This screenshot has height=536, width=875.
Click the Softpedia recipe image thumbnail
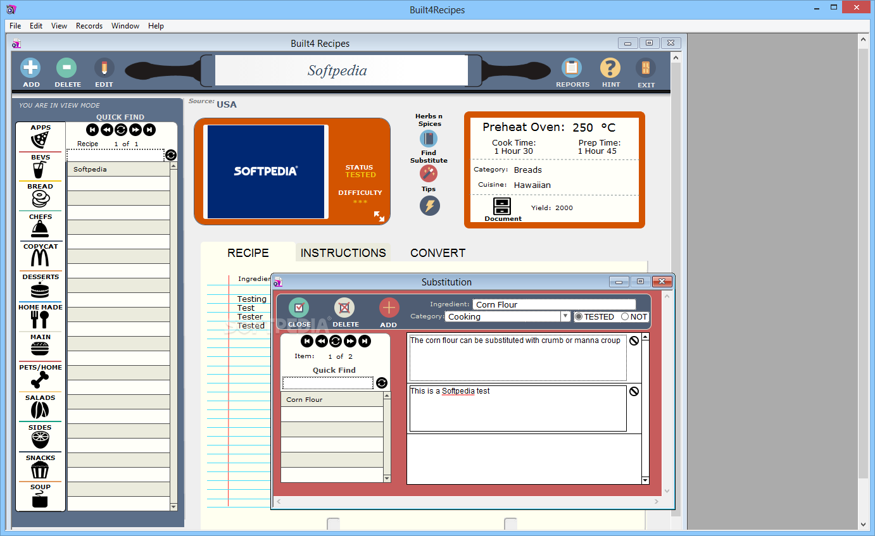click(266, 171)
